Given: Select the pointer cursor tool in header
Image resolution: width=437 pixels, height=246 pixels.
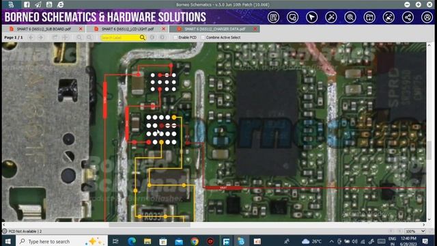Looking at the screenshot, I should [x=311, y=17].
